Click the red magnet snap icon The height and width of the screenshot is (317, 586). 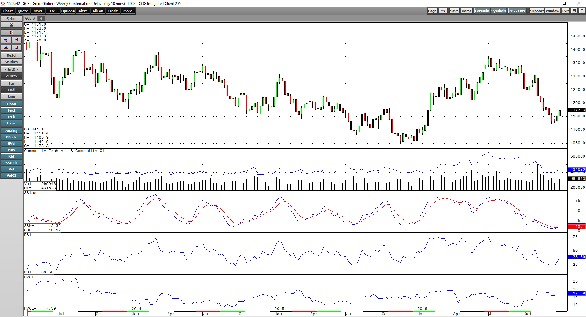click(11, 33)
